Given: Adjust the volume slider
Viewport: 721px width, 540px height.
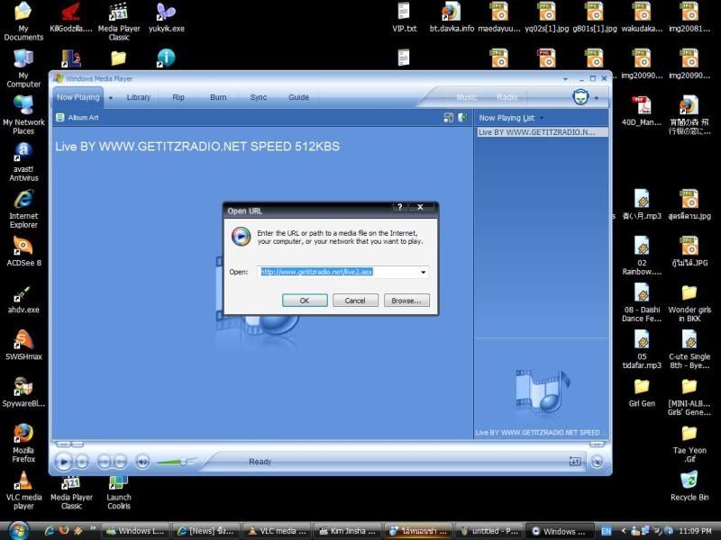Looking at the screenshot, I should pyautogui.click(x=183, y=462).
